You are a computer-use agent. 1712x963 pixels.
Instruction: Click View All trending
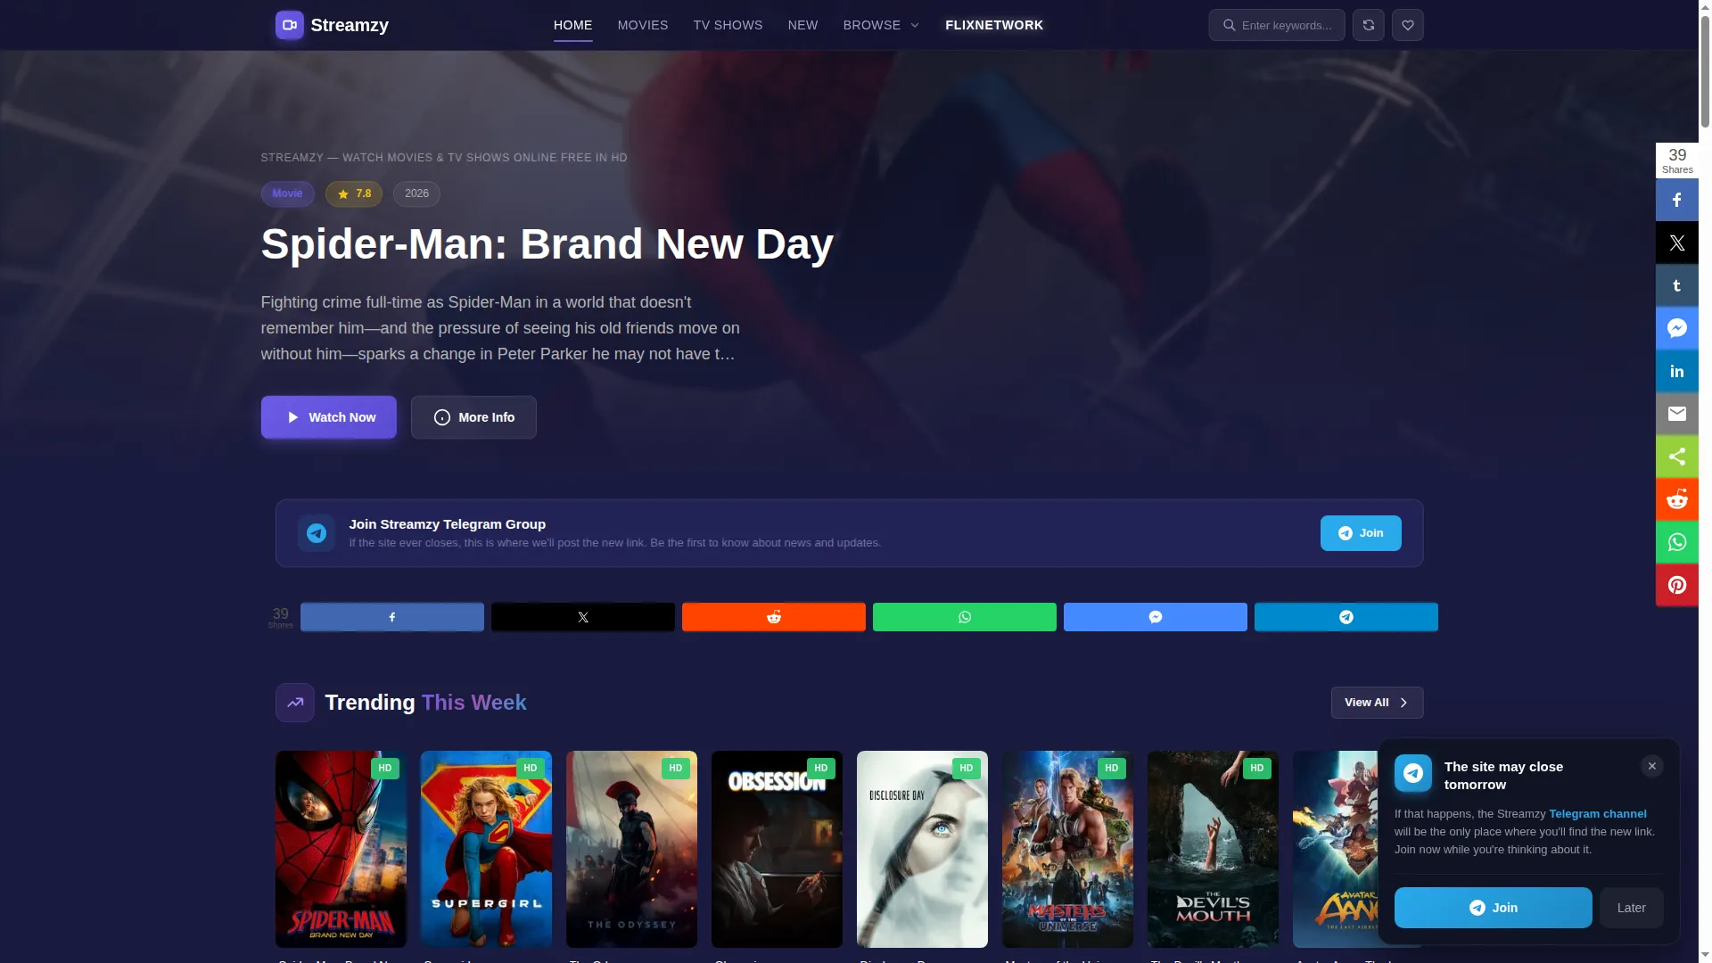point(1377,703)
